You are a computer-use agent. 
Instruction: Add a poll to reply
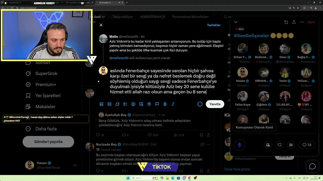tap(125, 104)
